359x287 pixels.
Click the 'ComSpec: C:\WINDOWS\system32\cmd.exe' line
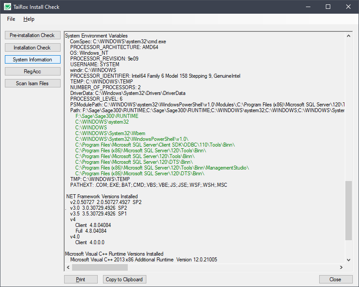pos(118,42)
